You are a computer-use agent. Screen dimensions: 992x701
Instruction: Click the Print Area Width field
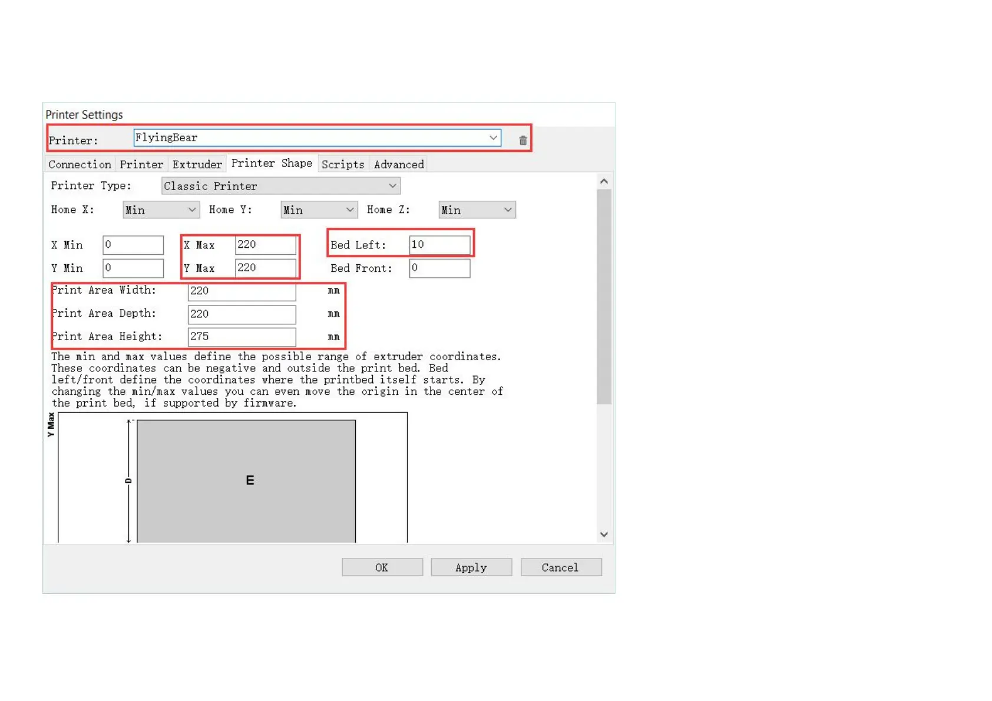[242, 291]
